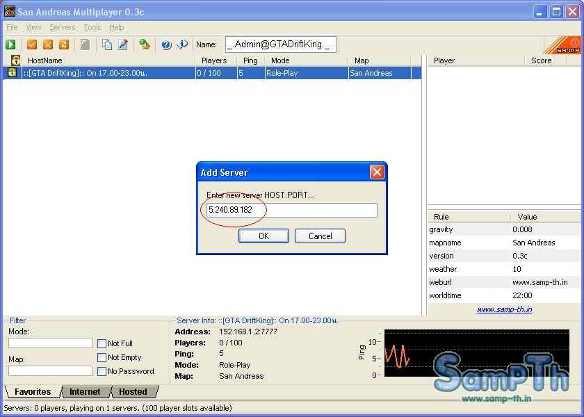Click the orange X Delete Server icon
The width and height of the screenshot is (584, 417).
tap(48, 44)
